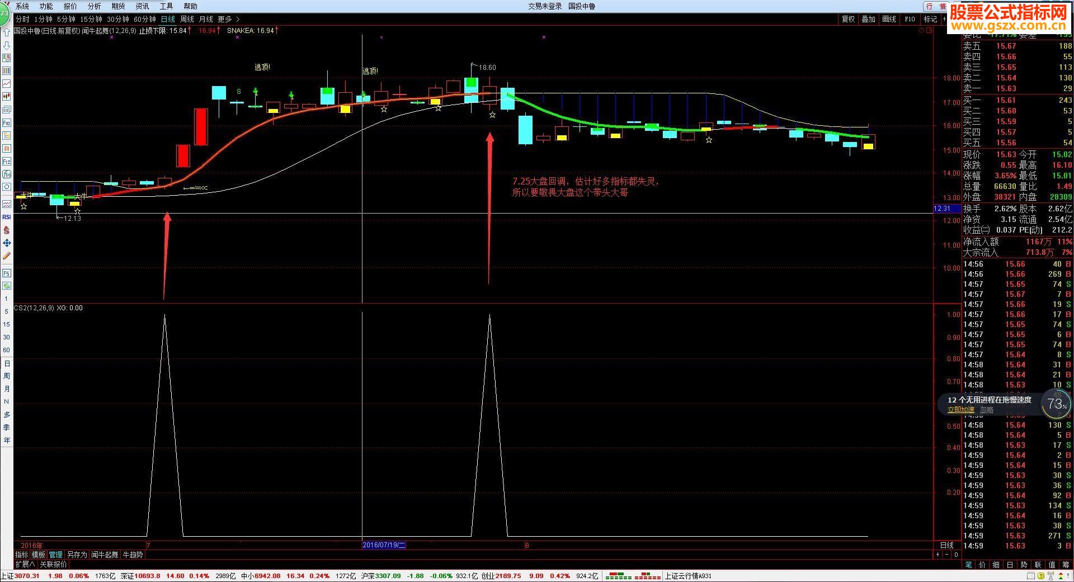Screen dimensions: 1074x582
Task: Click the 73% speed-up circle widget
Action: click(1056, 404)
